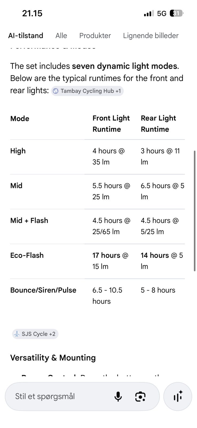197x428 pixels.
Task: Open the camera lens search icon
Action: point(140,396)
